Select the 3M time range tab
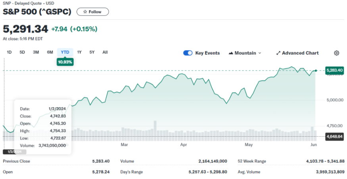 36,52
